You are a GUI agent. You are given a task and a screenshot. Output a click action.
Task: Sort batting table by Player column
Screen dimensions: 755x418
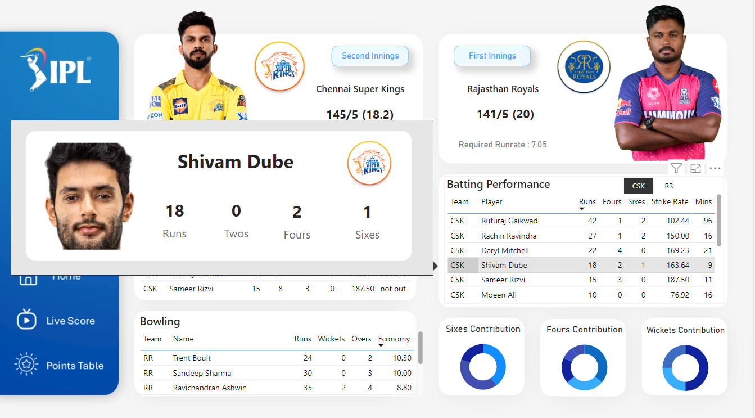pyautogui.click(x=492, y=201)
